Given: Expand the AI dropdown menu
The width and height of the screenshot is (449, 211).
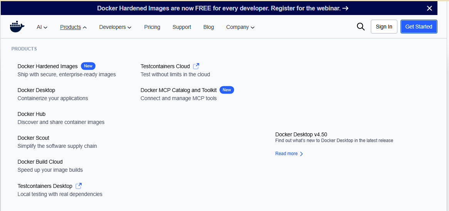Looking at the screenshot, I should (x=42, y=27).
